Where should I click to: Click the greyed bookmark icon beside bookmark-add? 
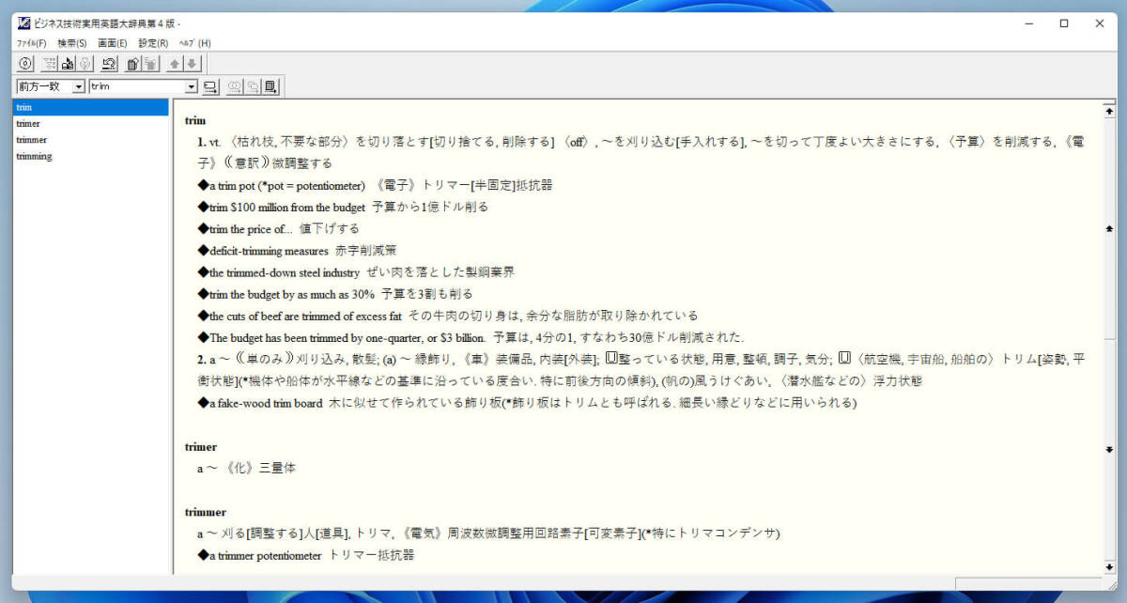[x=150, y=64]
